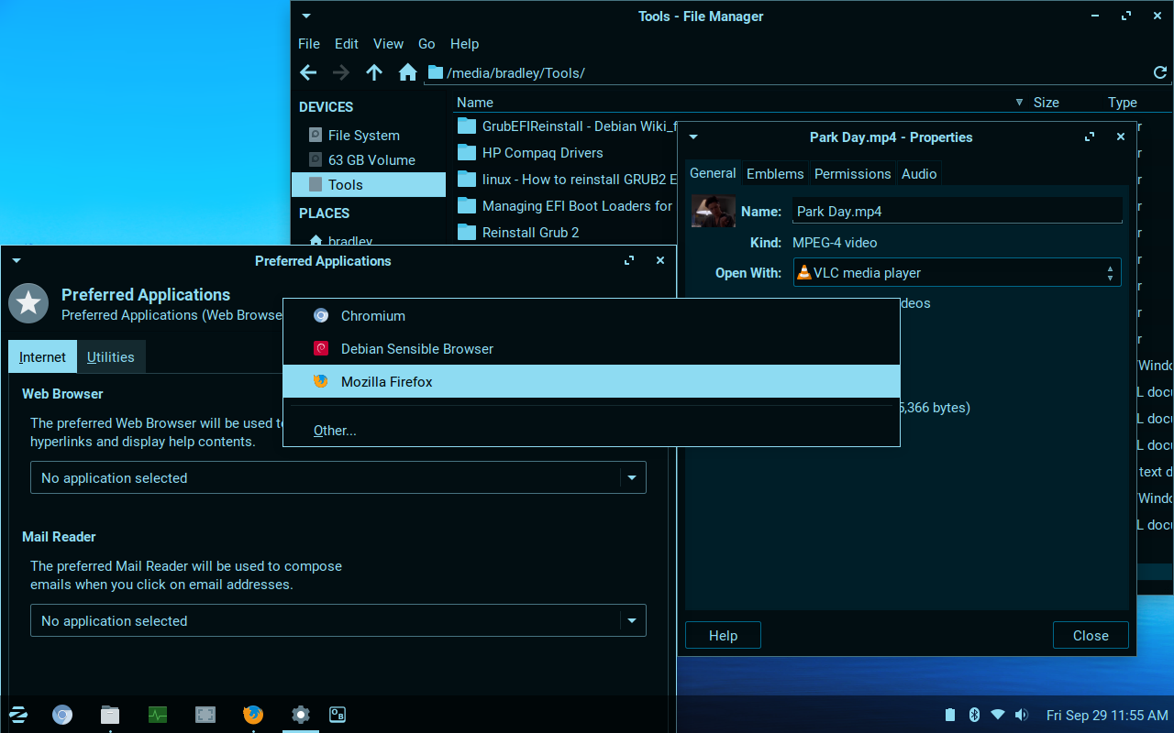Image resolution: width=1174 pixels, height=733 pixels.
Task: Expand the Web Browser application dropdown
Action: tap(631, 478)
